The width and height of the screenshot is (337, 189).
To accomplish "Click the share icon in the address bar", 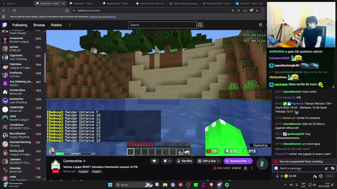I will (x=245, y=10).
